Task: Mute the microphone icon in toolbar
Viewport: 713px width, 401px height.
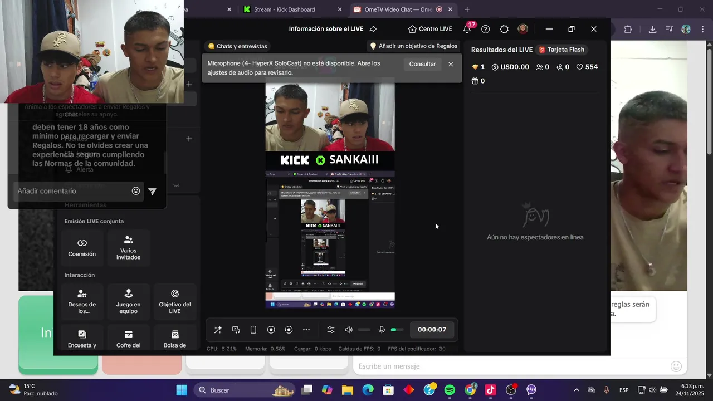Action: tap(382, 330)
